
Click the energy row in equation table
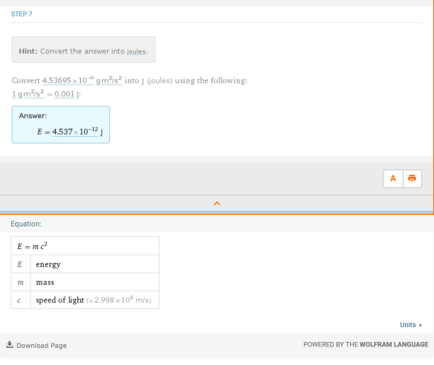[85, 264]
